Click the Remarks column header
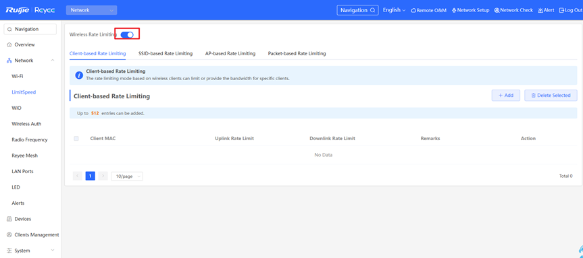 (x=430, y=138)
